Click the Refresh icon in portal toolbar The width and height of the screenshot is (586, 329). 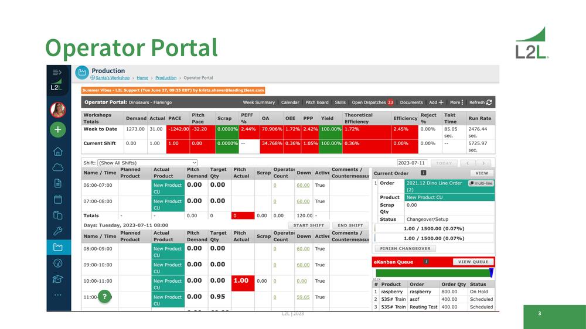[x=489, y=102]
